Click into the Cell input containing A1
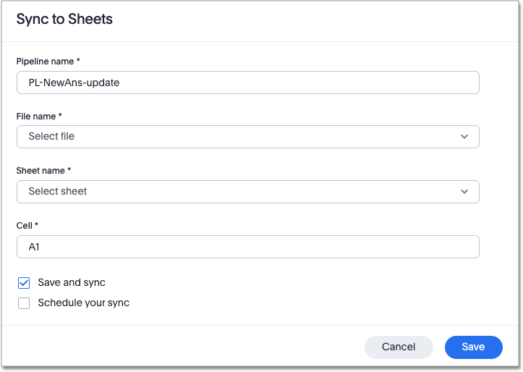This screenshot has height=372, width=523. pos(247,247)
